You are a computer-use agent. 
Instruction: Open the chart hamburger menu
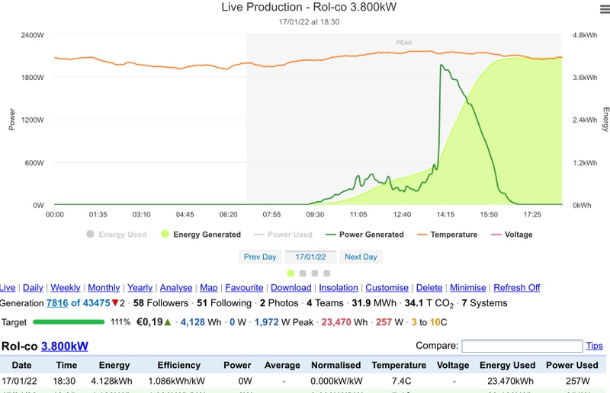pos(596,8)
